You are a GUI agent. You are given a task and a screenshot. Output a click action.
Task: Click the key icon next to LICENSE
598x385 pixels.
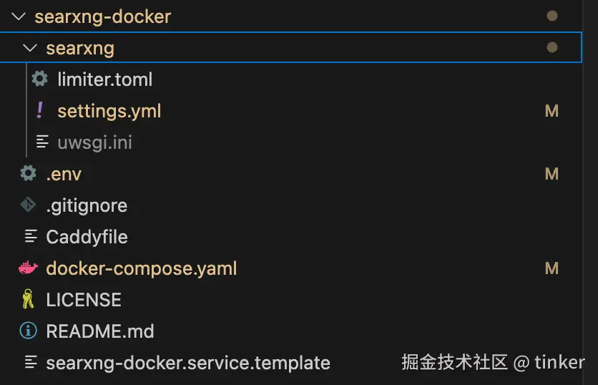pos(29,300)
